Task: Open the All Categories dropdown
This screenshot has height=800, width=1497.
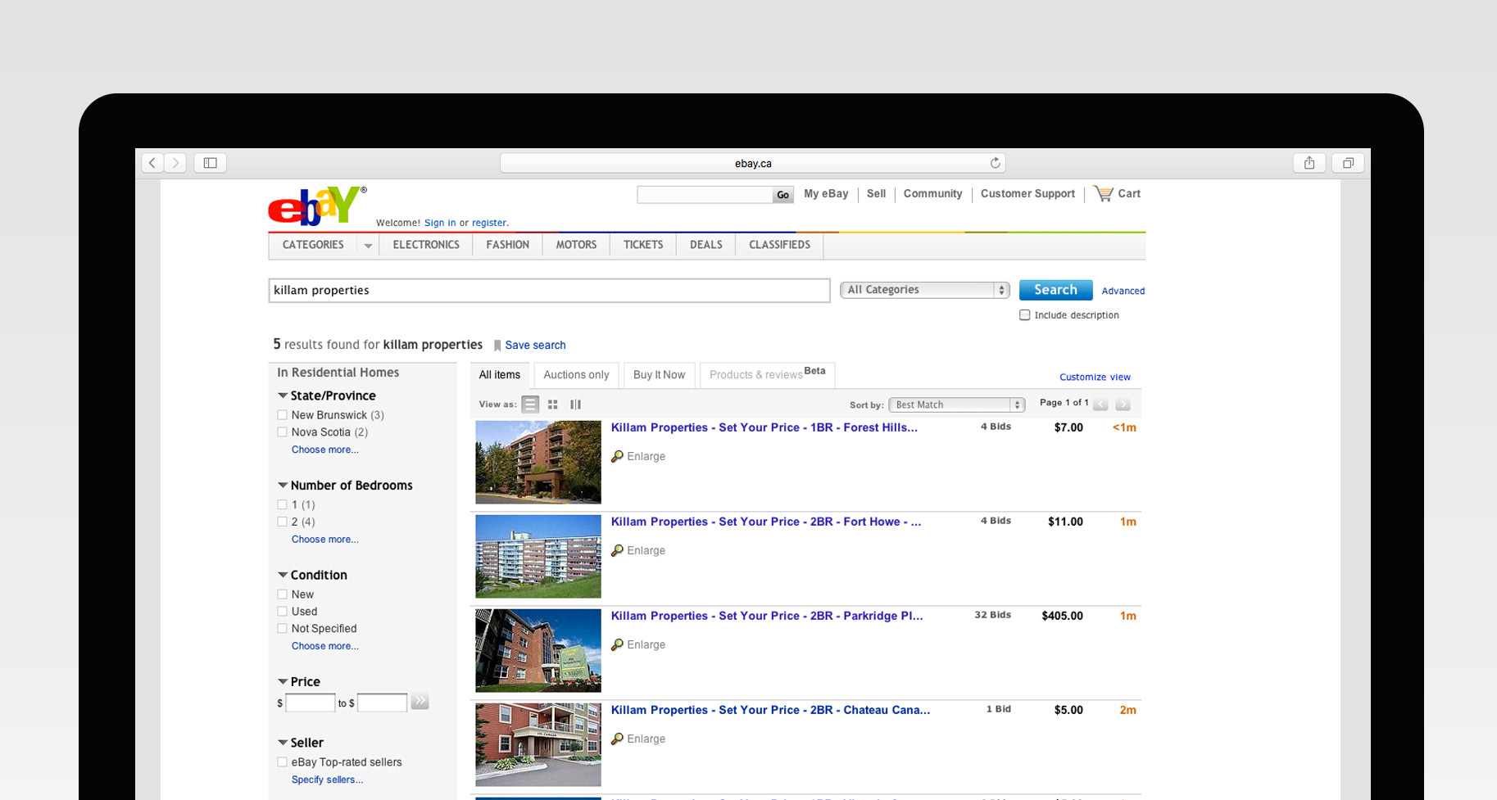Action: coord(924,290)
